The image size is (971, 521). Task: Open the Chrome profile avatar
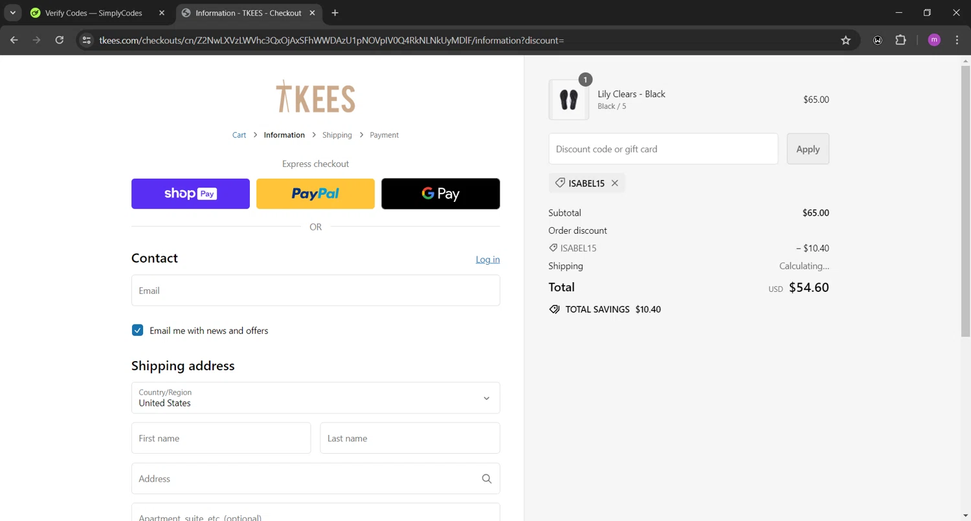[x=934, y=40]
